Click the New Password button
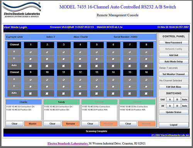This screenshot has width=193, height=148. click(x=174, y=42)
